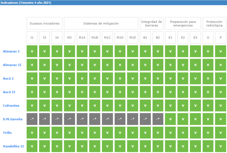The height and width of the screenshot is (153, 227).
Task: Click the Protección radiológica category header
Action: pyautogui.click(x=214, y=23)
